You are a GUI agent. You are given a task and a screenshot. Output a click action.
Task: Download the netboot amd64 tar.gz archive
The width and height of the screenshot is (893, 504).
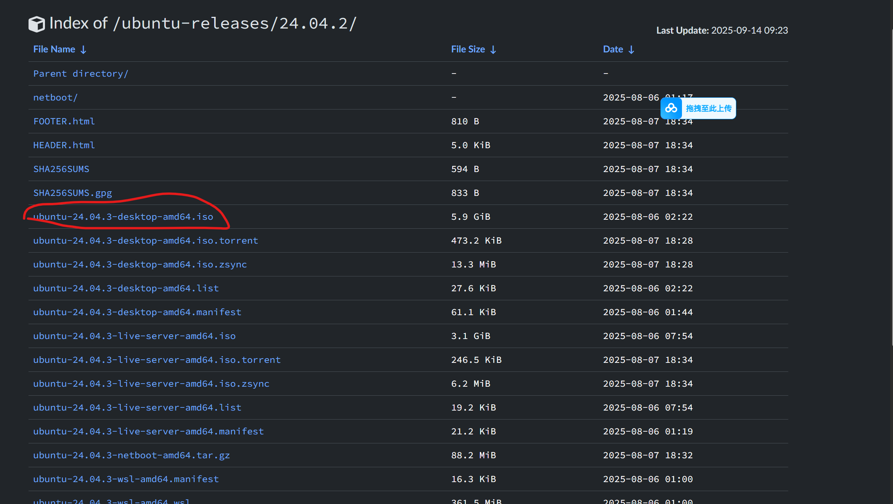(131, 455)
